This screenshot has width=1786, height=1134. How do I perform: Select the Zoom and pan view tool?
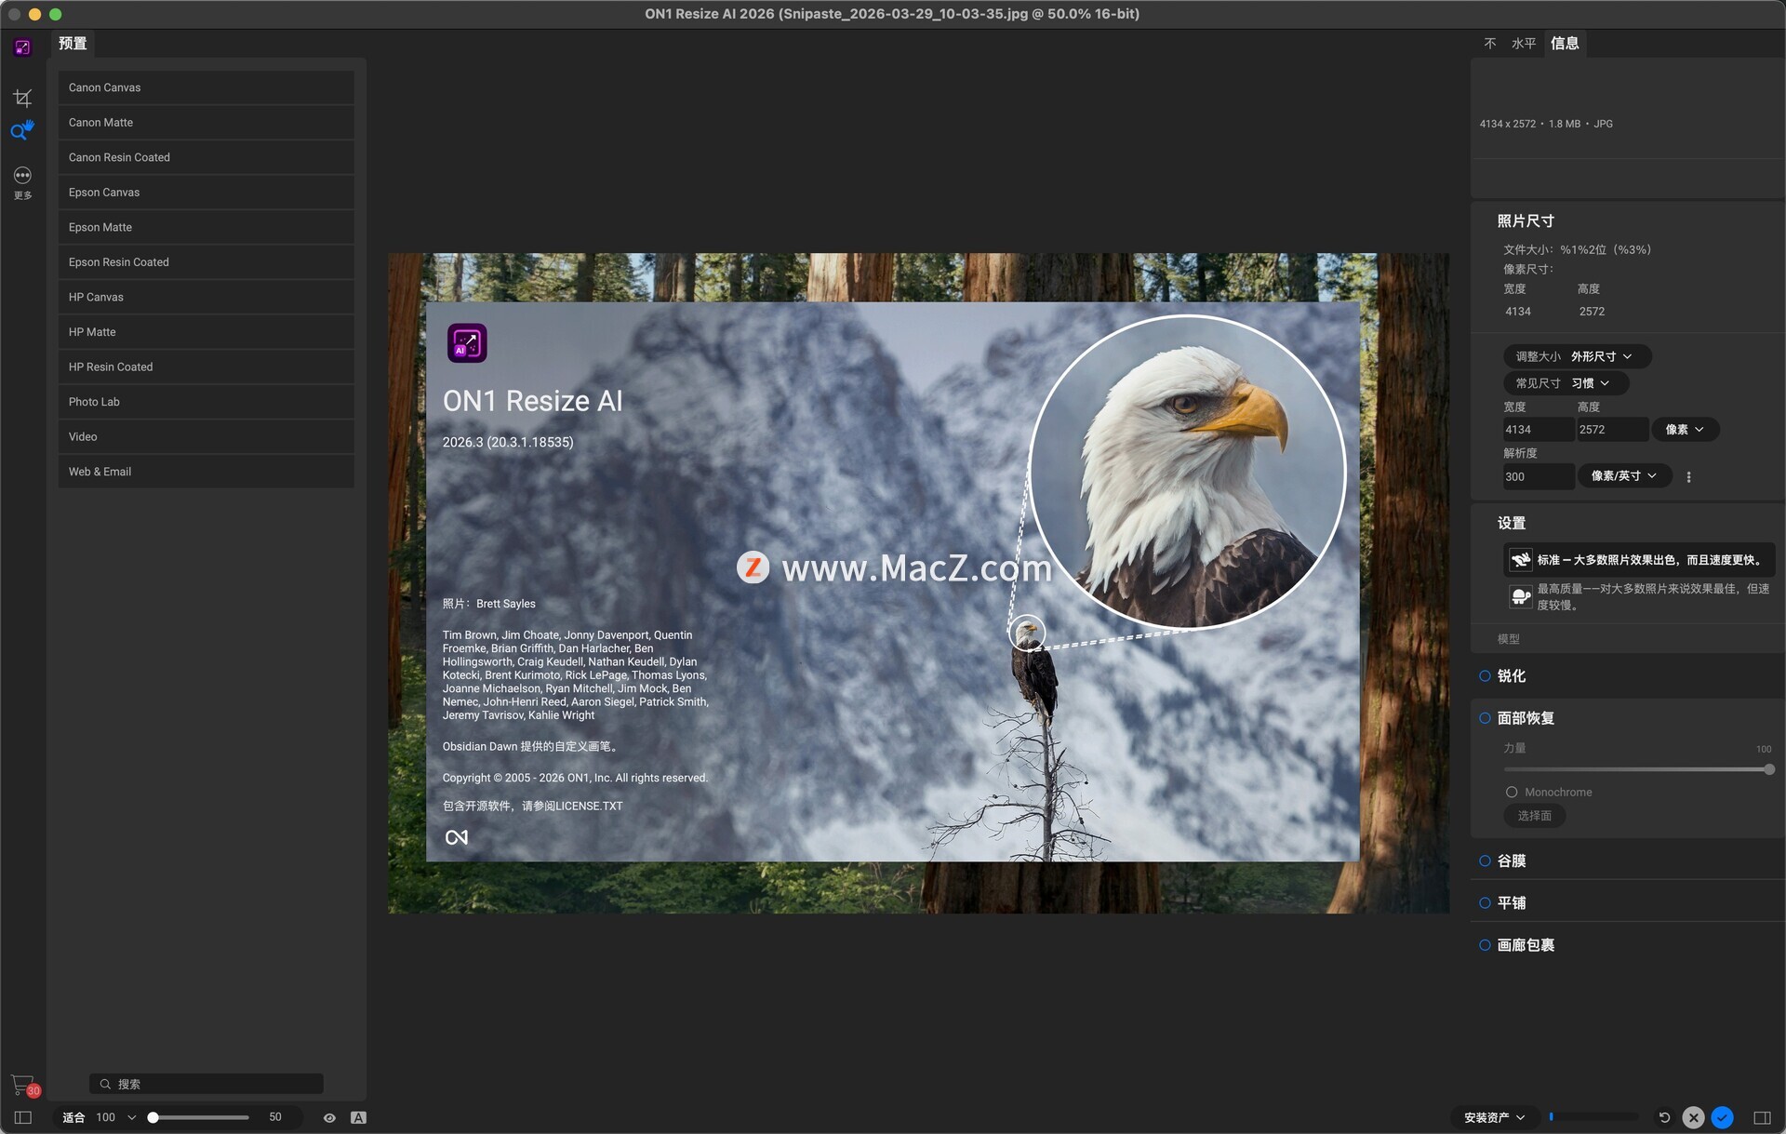(22, 131)
